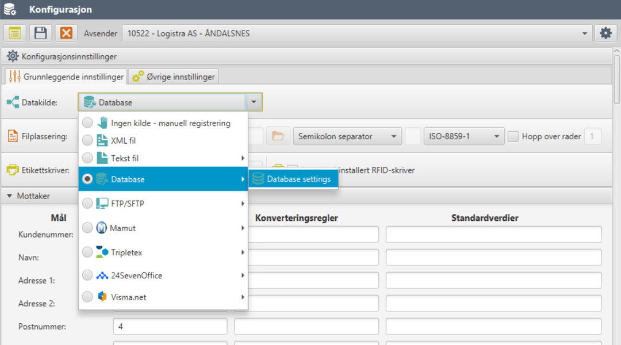This screenshot has height=345, width=621.
Task: Open the settings gear beside the Avsender dropdown
Action: (605, 33)
